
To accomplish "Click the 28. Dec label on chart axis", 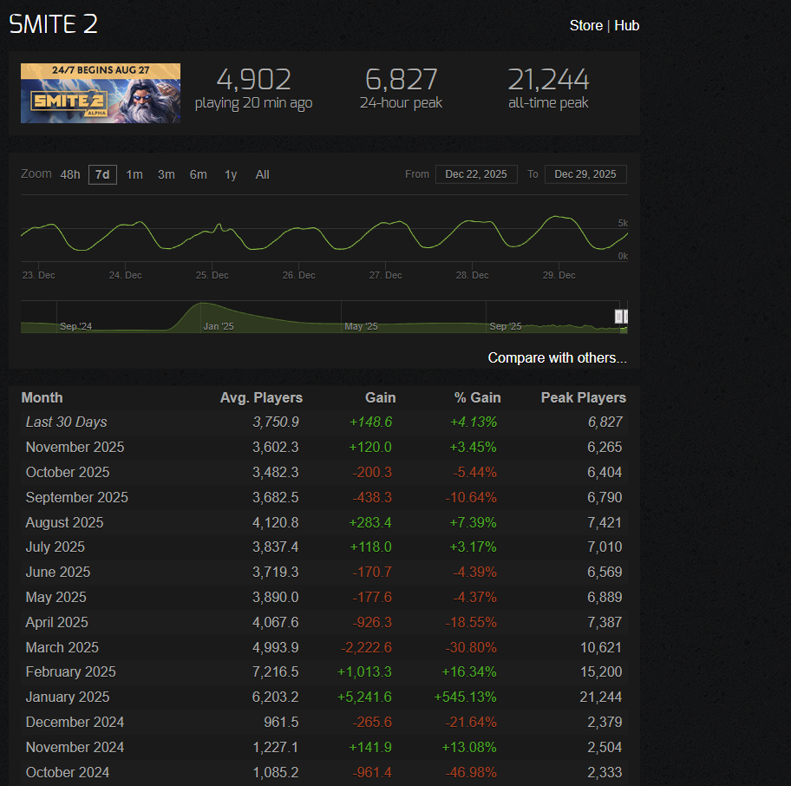I will (472, 275).
